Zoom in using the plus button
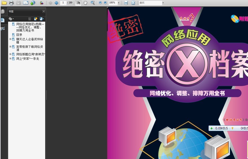248x159 pixels. coord(105,3)
